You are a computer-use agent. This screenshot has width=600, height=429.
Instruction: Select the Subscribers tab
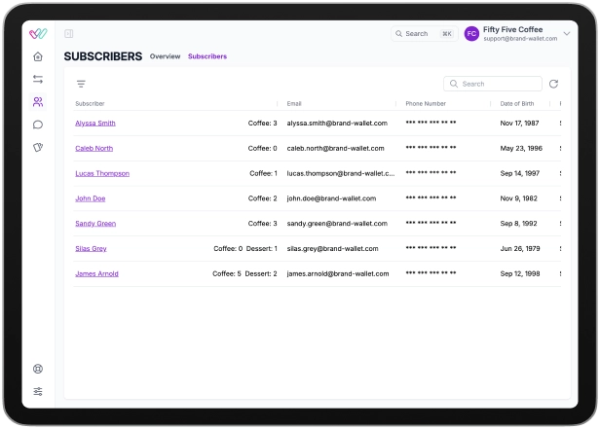point(206,56)
